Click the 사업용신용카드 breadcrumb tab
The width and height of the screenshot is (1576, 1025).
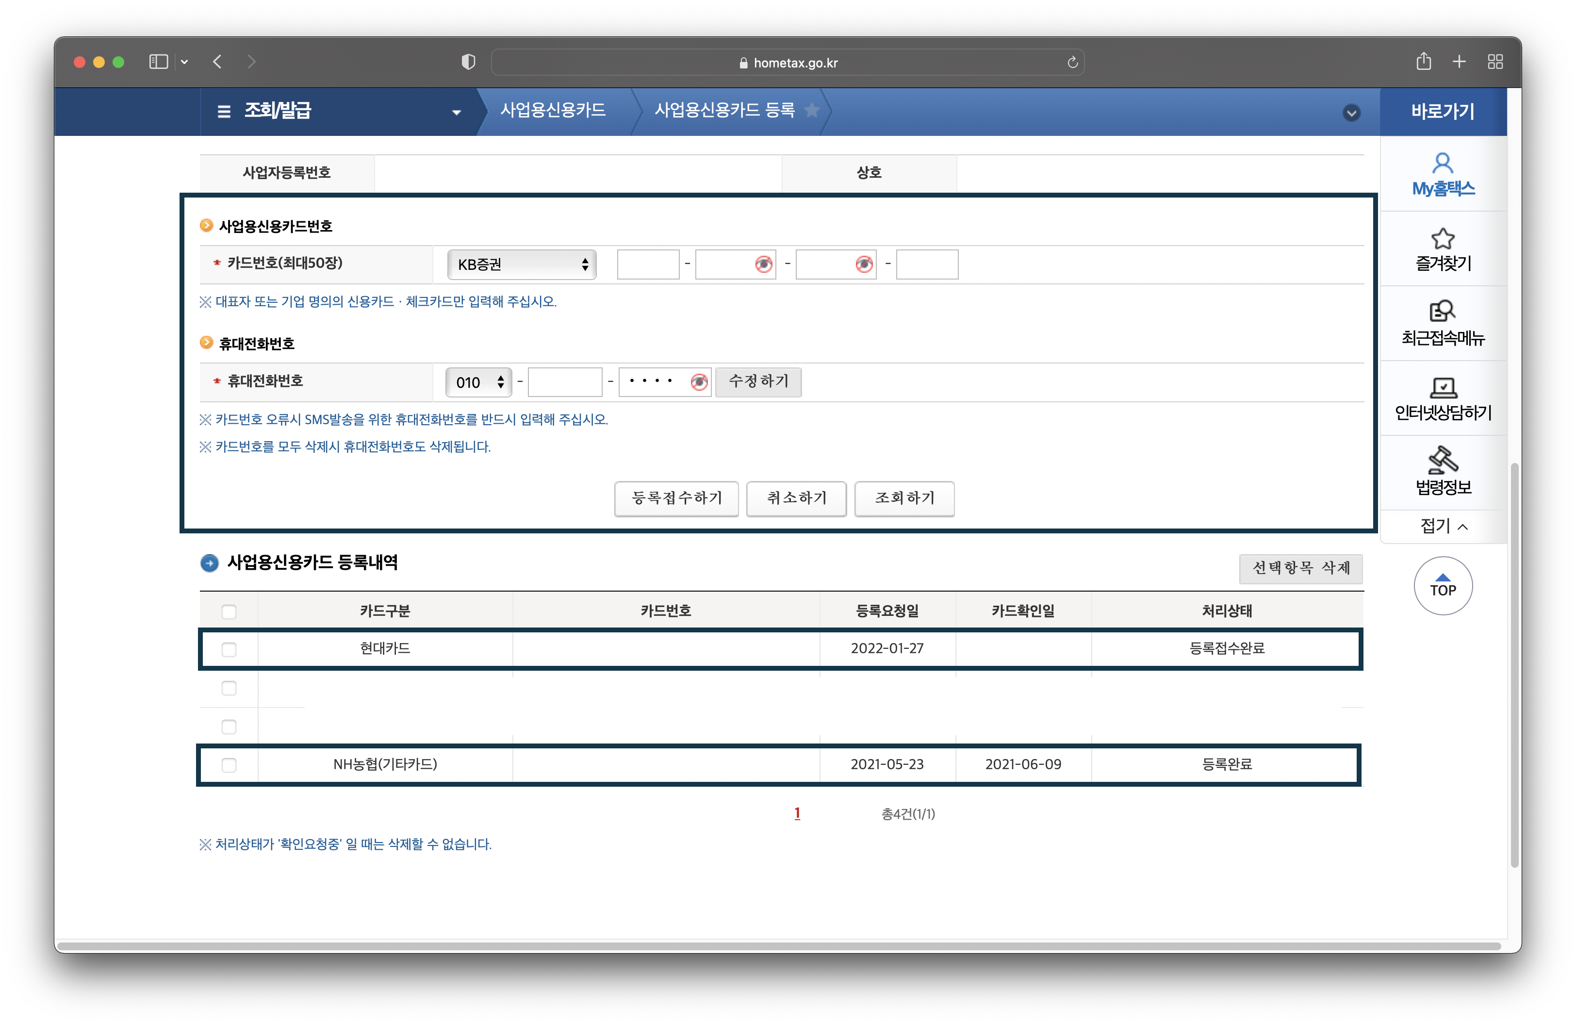[x=552, y=111]
